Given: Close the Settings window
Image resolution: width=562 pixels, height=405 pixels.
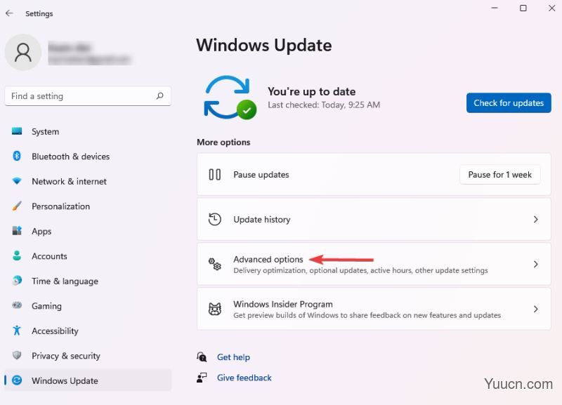Looking at the screenshot, I should (x=551, y=8).
